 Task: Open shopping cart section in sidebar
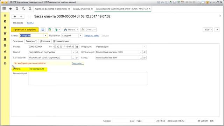click(5, 33)
